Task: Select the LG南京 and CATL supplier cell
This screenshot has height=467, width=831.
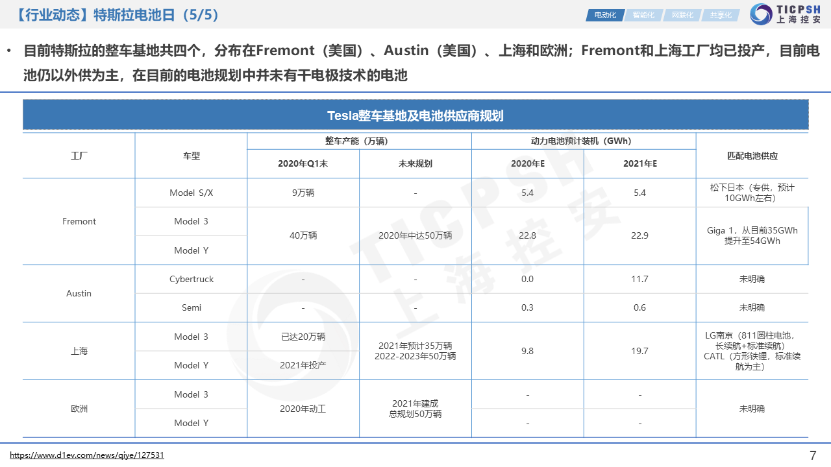Action: tap(752, 351)
